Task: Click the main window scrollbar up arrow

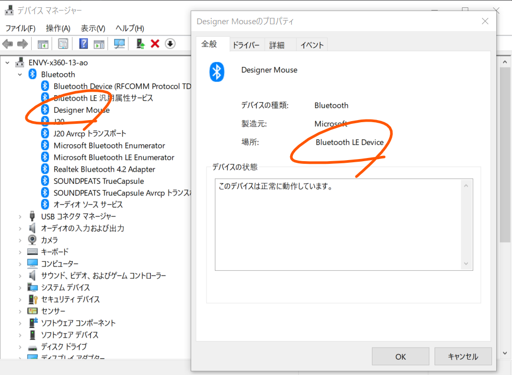Action: (505, 62)
